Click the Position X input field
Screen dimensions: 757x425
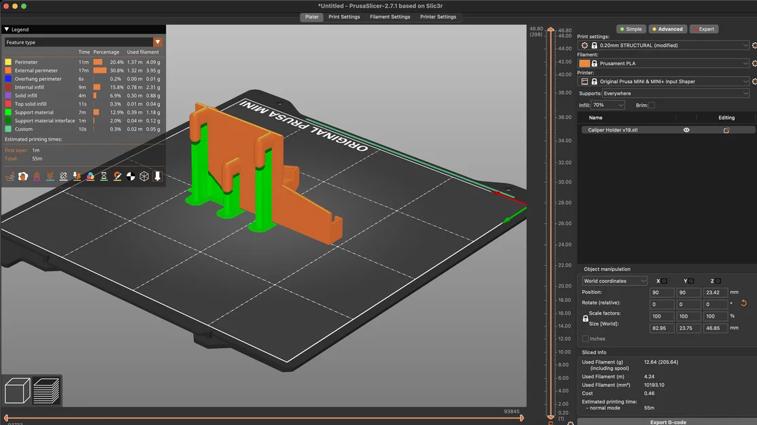coord(661,292)
